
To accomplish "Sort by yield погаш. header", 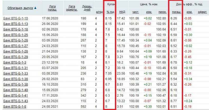I will click(x=175, y=12).
